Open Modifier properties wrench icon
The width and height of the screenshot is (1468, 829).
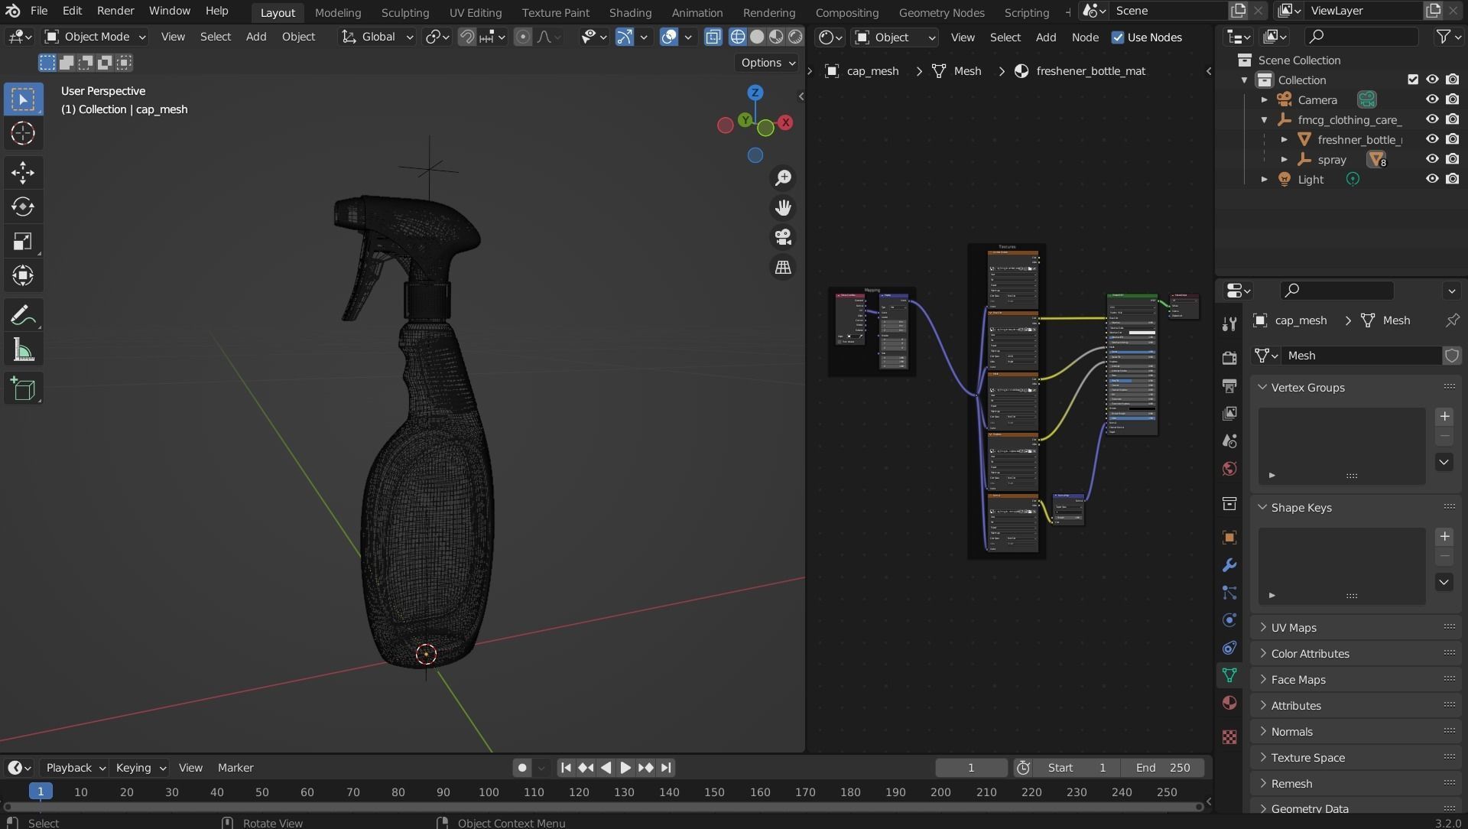(x=1229, y=565)
